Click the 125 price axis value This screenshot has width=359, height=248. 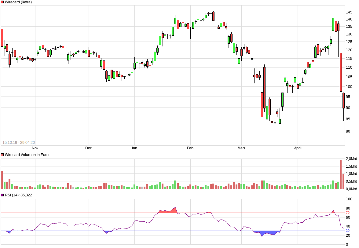point(349,42)
